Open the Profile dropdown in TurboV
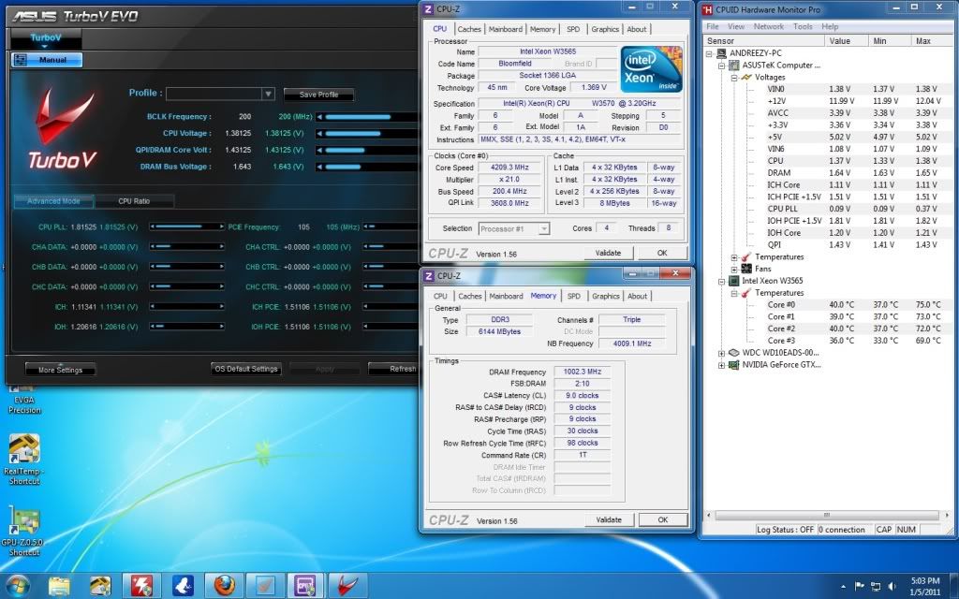 tap(268, 95)
